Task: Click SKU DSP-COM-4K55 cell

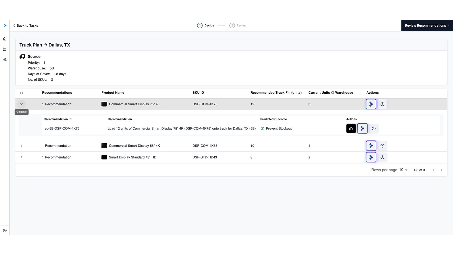Action: coord(205,146)
